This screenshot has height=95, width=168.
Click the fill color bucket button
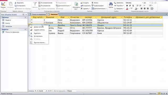tap(136, 8)
